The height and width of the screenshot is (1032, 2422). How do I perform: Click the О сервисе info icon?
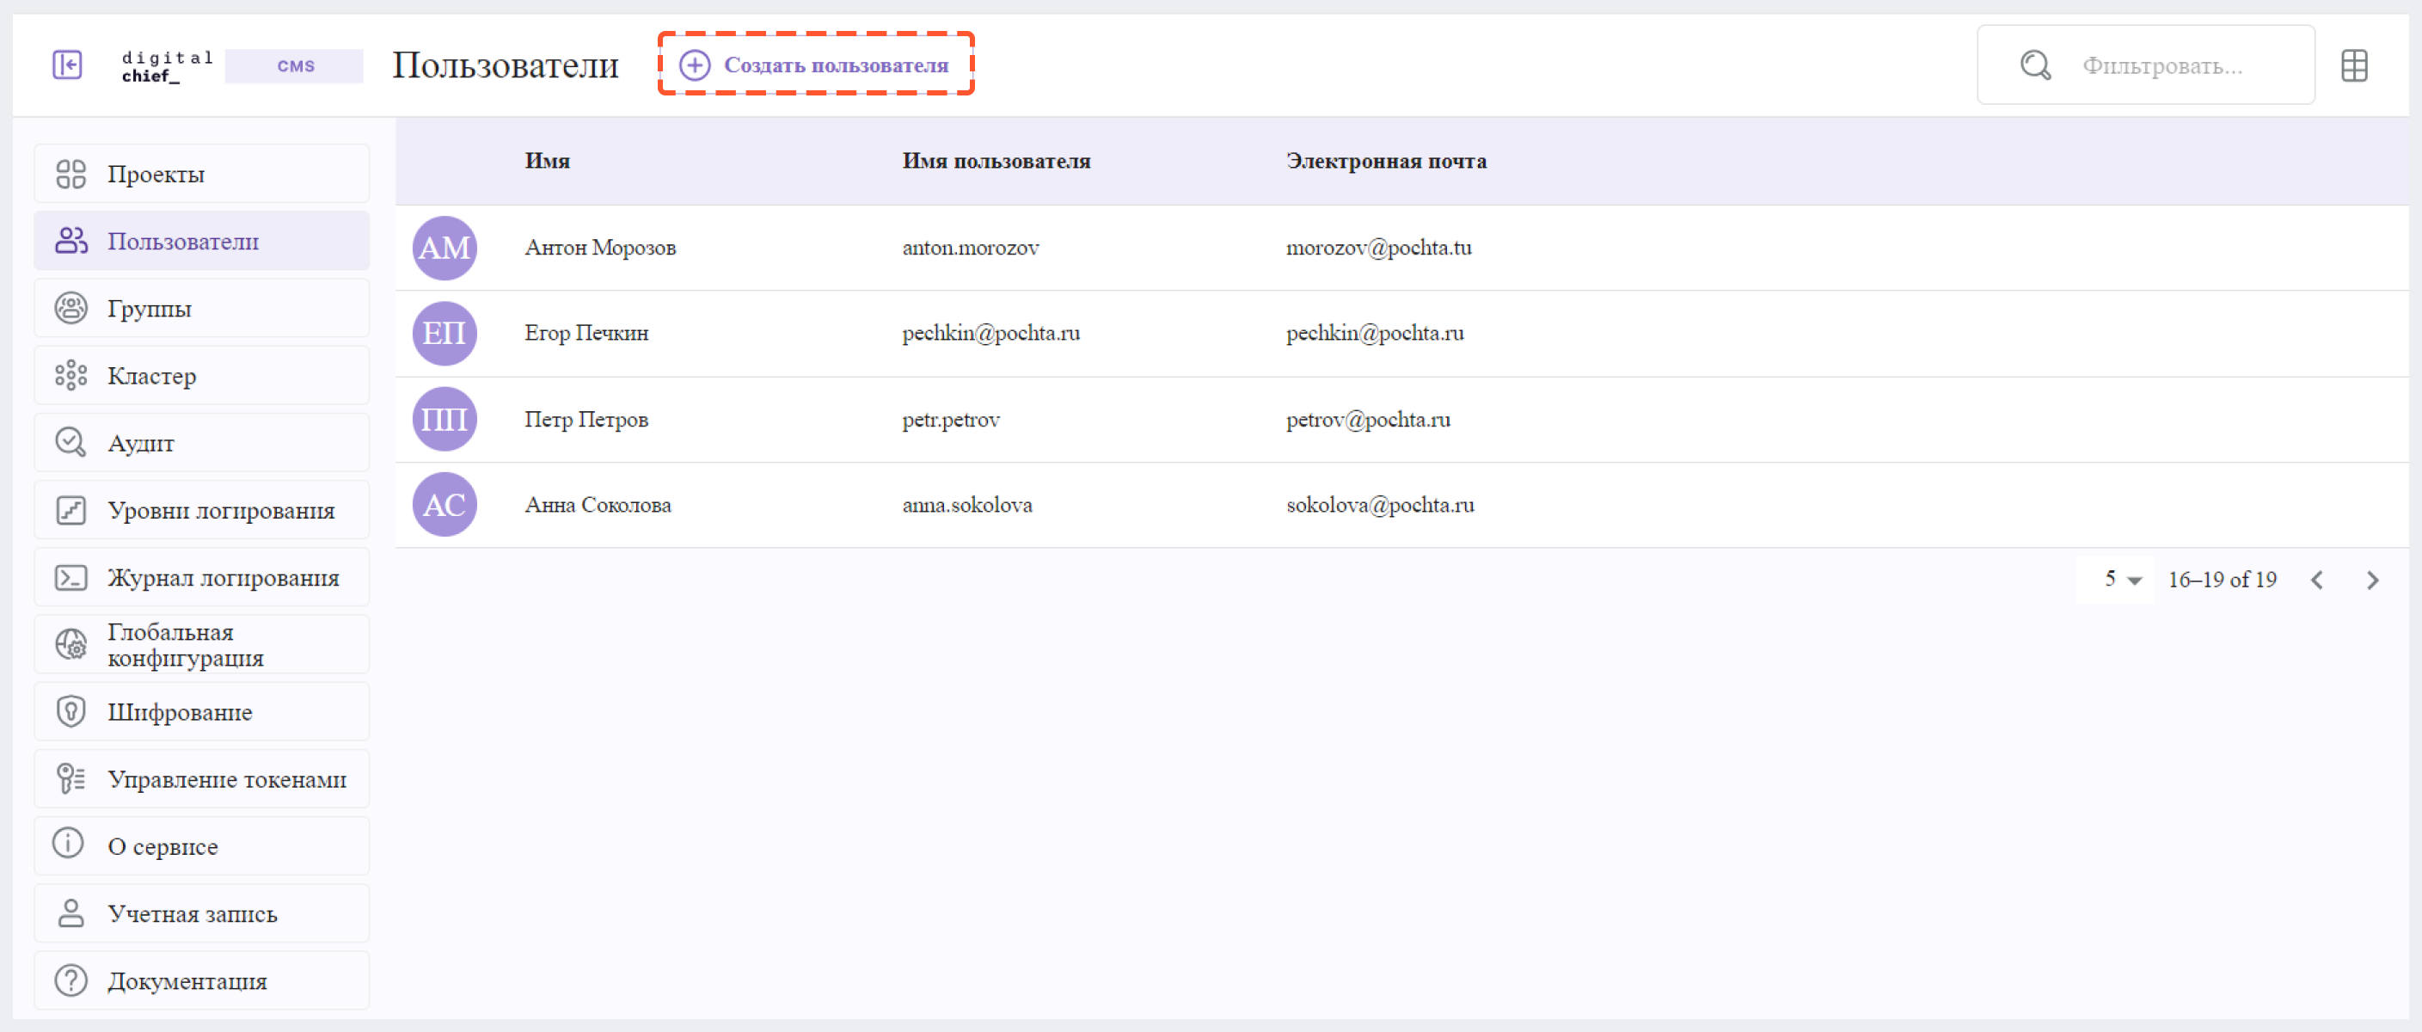click(x=68, y=843)
